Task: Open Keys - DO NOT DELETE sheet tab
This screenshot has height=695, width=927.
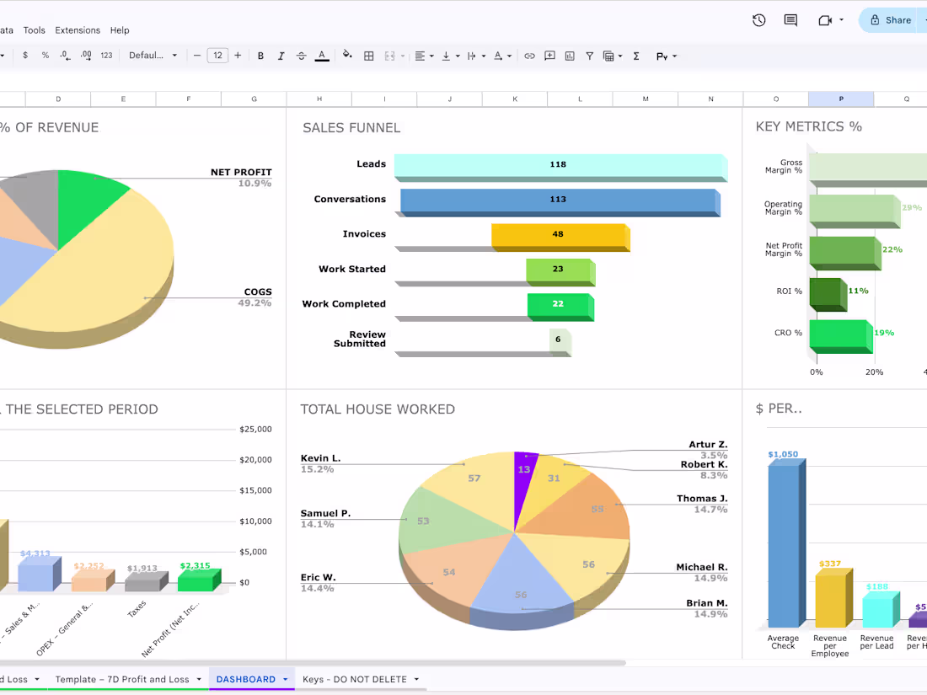Action: (355, 679)
